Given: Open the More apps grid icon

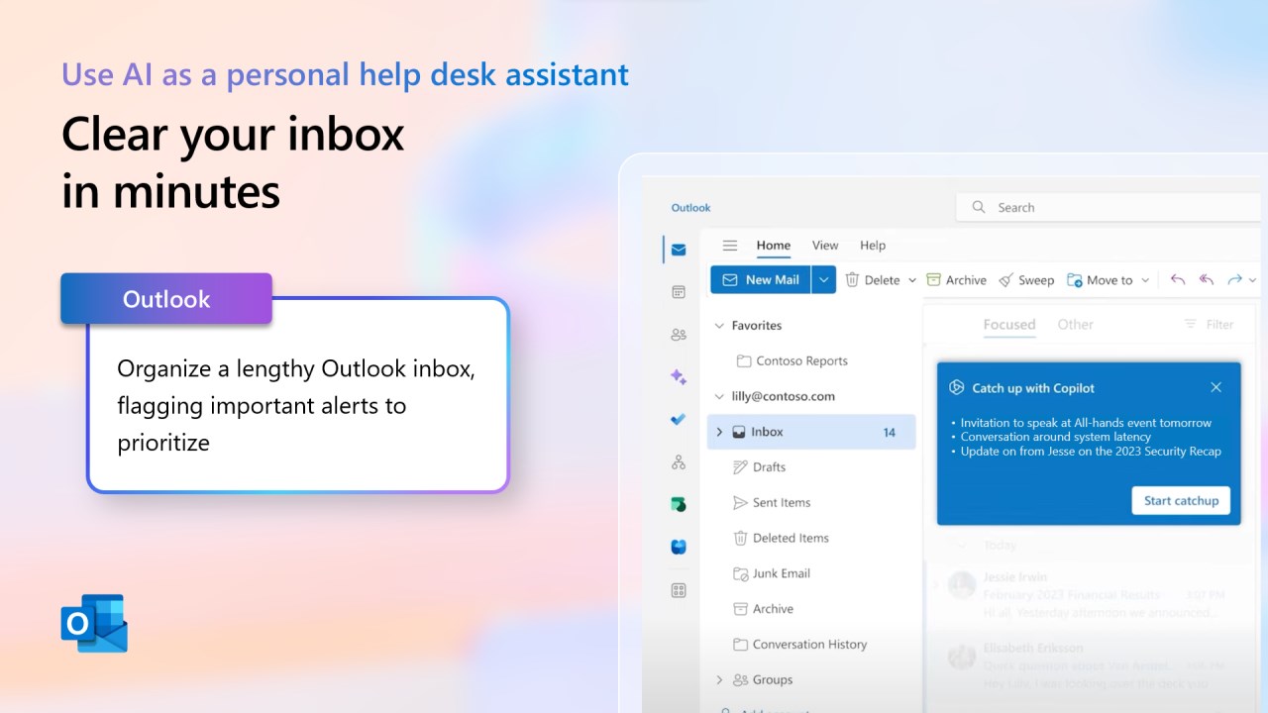Looking at the screenshot, I should (679, 590).
